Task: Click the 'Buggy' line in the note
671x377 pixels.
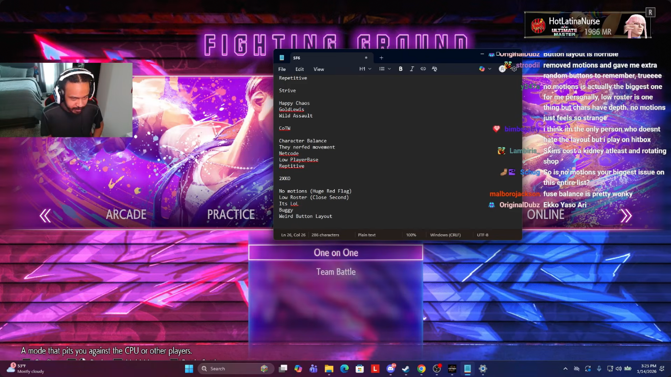Action: tap(286, 210)
